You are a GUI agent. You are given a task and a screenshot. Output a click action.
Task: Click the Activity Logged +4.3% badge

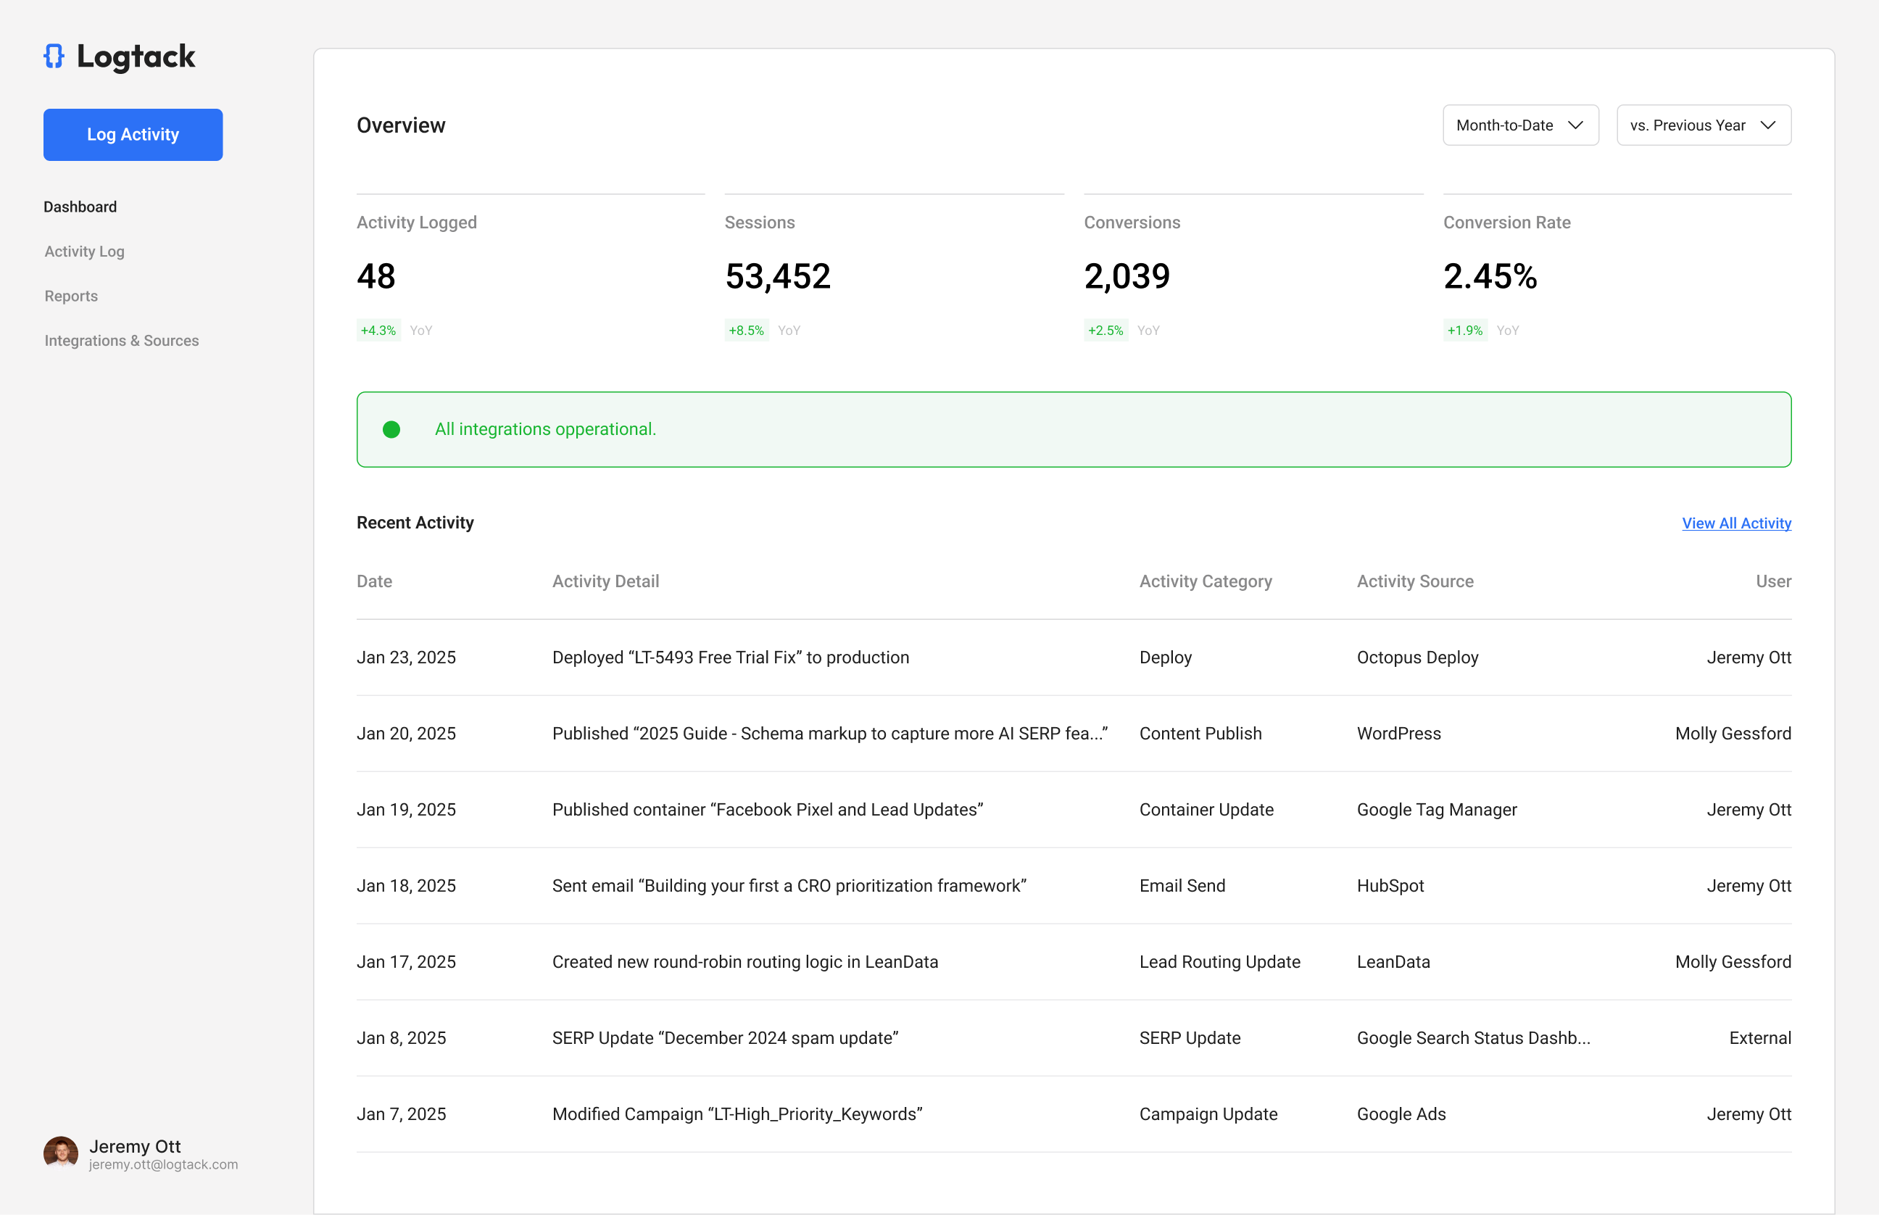378,331
